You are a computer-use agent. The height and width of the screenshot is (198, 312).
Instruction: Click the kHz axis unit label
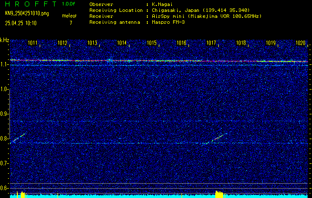coord(4,40)
